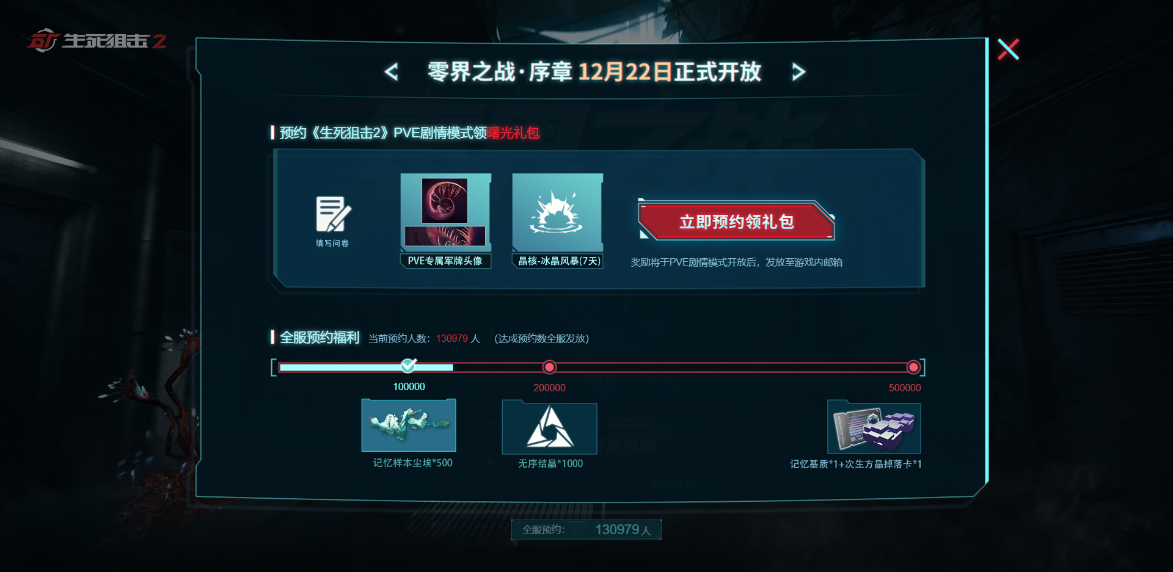Click the 生死狙击2 game logo
Screen dimensions: 1173x572
click(x=97, y=41)
